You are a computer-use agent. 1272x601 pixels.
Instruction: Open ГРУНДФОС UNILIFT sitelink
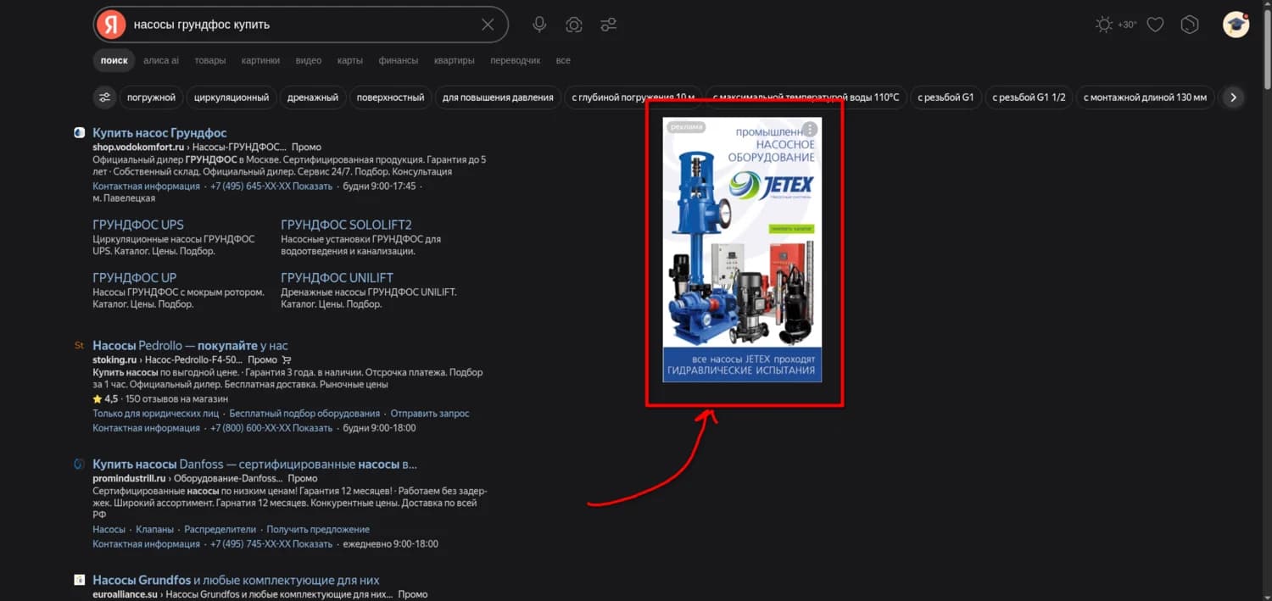point(337,278)
